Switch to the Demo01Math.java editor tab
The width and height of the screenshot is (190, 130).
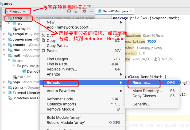(x=115, y=11)
